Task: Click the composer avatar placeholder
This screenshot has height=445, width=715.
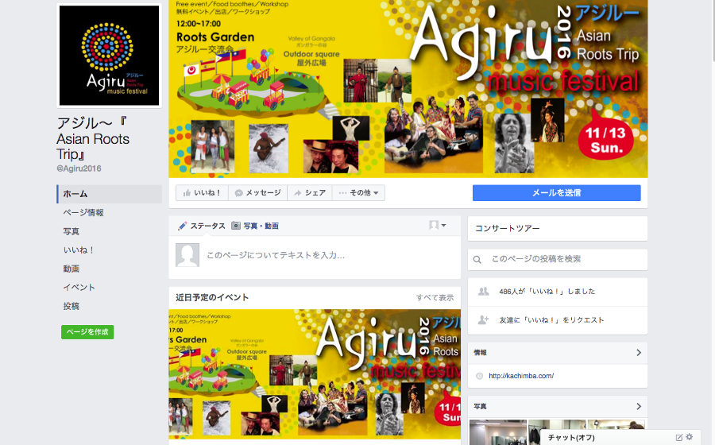Action: coord(187,255)
